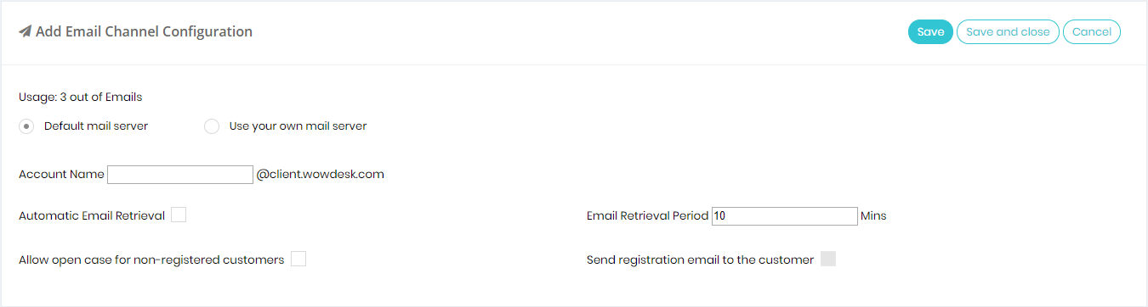Click the Email Retrieval Period field showing 10
This screenshot has width=1148, height=307.
pyautogui.click(x=784, y=216)
